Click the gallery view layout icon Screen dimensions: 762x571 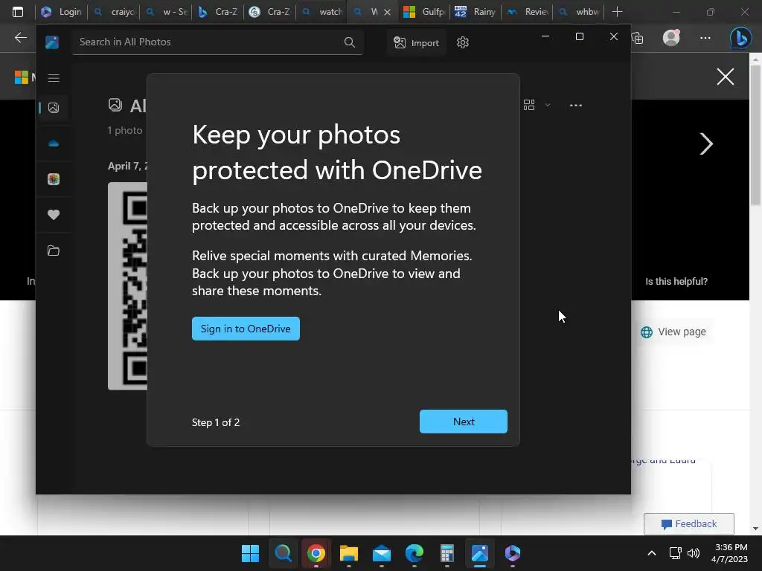[x=529, y=105]
